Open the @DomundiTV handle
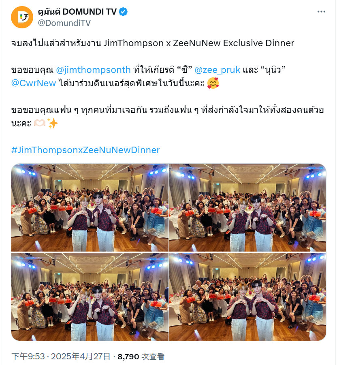Viewport: 337px width, 365px height. tap(64, 23)
